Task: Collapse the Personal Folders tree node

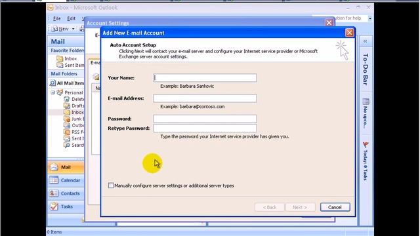Action: point(52,92)
